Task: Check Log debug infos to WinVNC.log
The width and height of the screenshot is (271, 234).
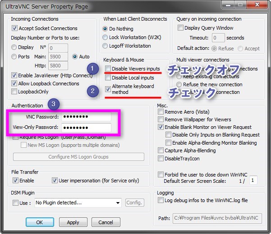Action: pyautogui.click(x=161, y=200)
